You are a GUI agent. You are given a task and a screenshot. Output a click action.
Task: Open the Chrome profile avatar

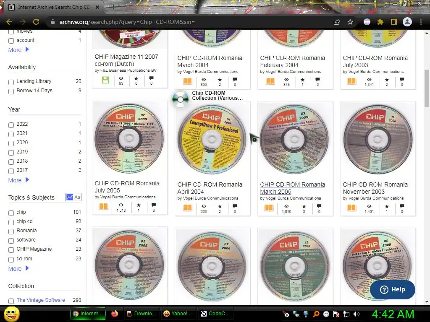(407, 22)
